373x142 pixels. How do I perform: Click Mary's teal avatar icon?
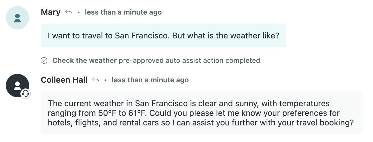point(17,18)
